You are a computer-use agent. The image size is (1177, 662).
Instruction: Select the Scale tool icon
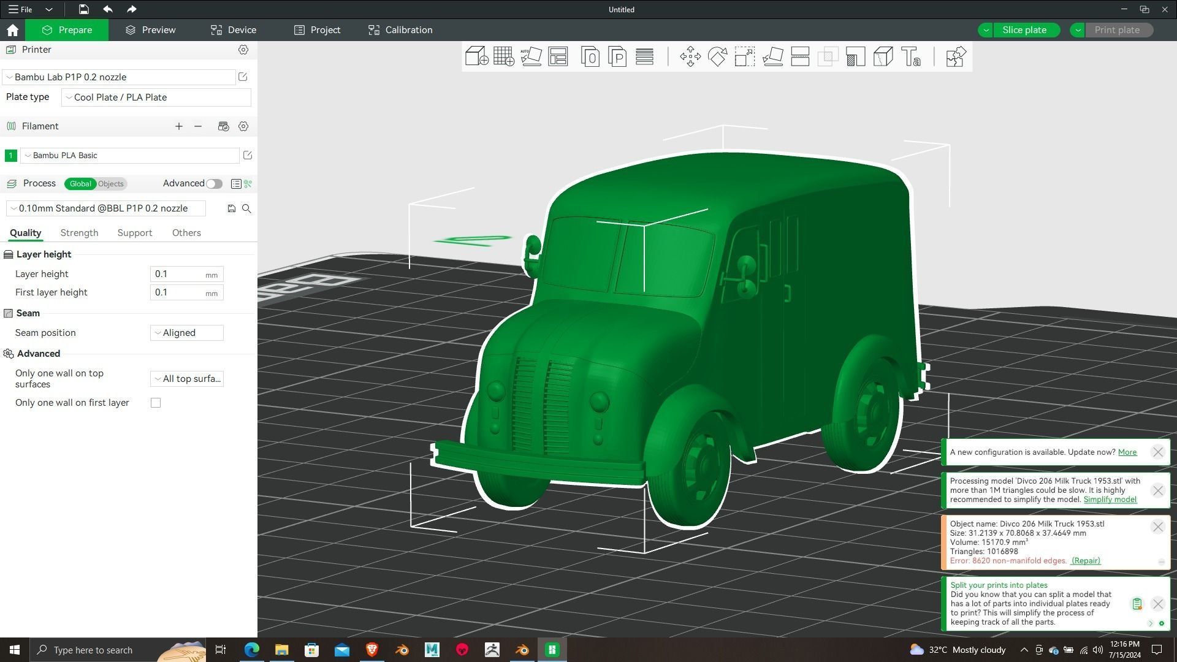(x=745, y=56)
